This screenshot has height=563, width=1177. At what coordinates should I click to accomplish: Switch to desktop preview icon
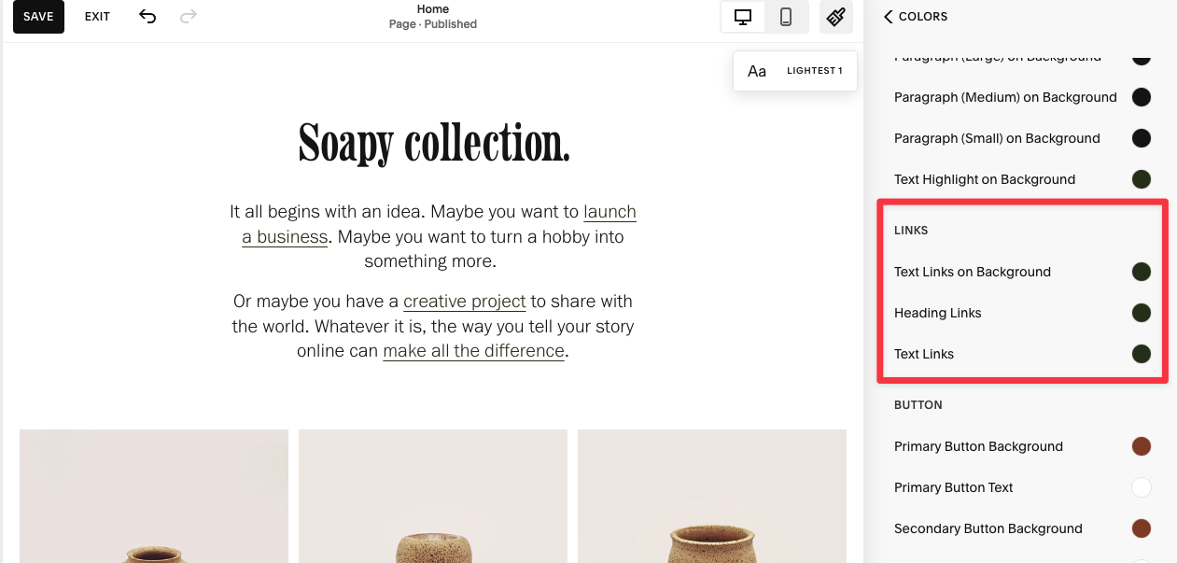pyautogui.click(x=743, y=17)
